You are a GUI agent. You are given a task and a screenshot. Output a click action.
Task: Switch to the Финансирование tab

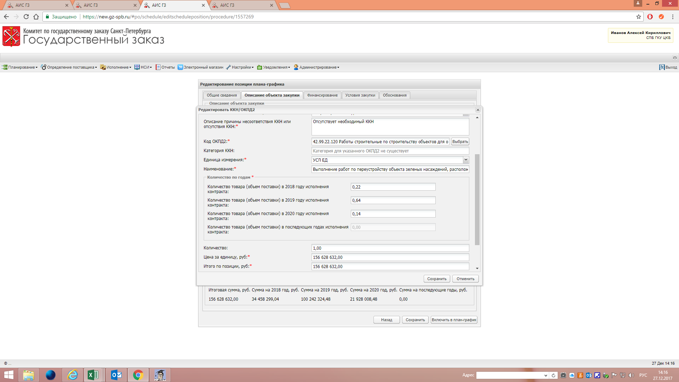(x=322, y=95)
